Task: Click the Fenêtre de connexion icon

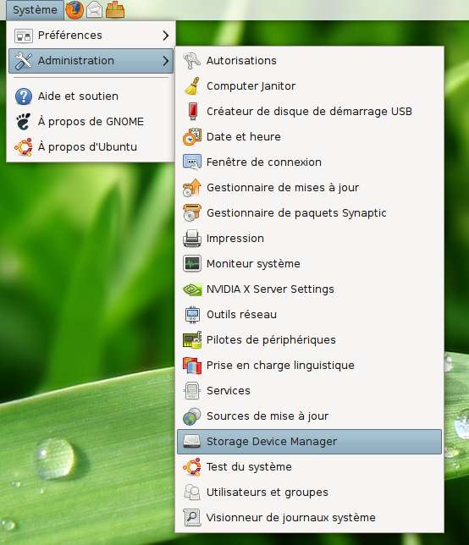Action: (x=192, y=162)
